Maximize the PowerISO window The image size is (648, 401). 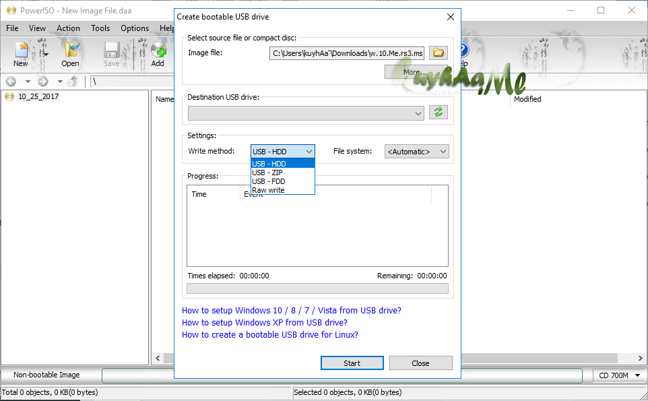coord(601,10)
